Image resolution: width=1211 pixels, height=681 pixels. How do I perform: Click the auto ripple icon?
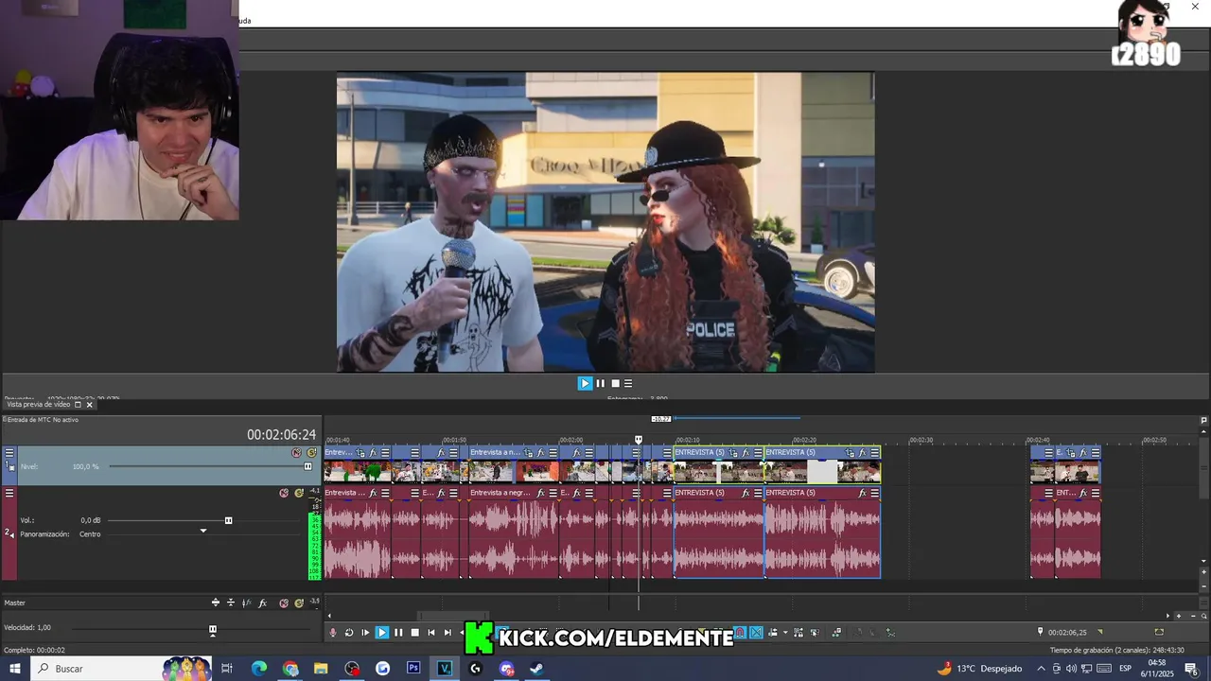(773, 633)
